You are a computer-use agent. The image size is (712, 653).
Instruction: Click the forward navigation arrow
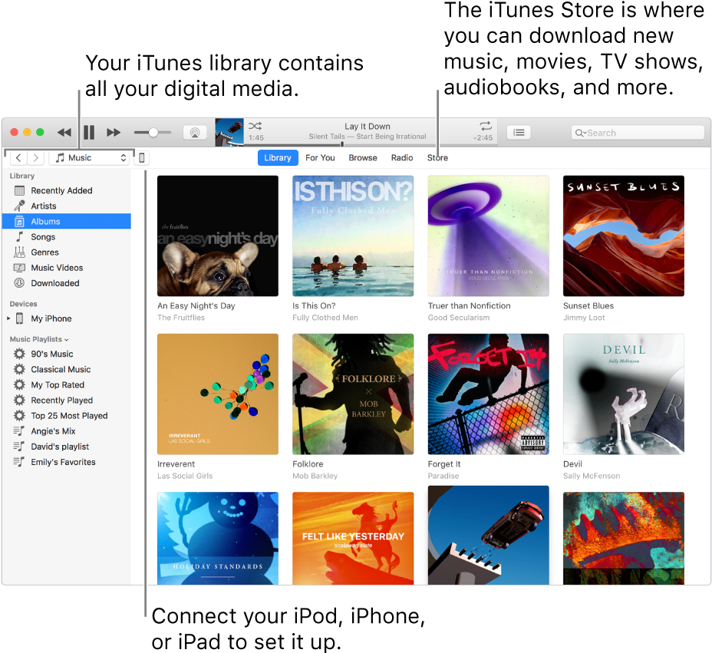pos(35,157)
